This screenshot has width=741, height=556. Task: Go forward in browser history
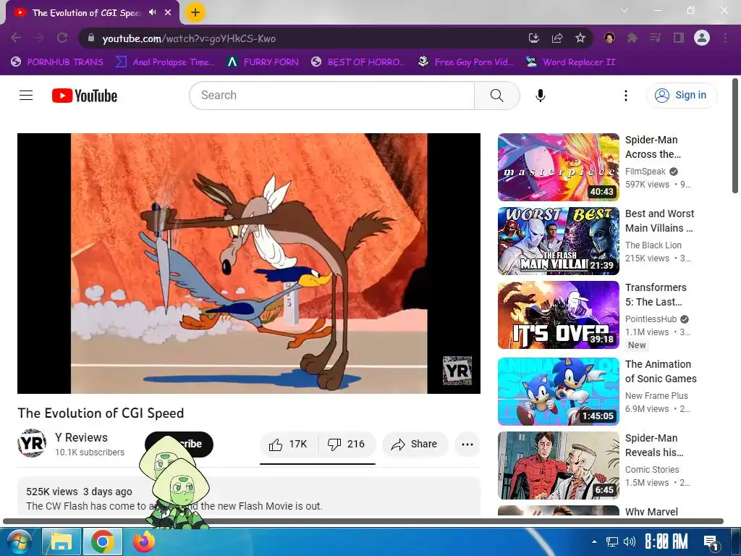[39, 38]
